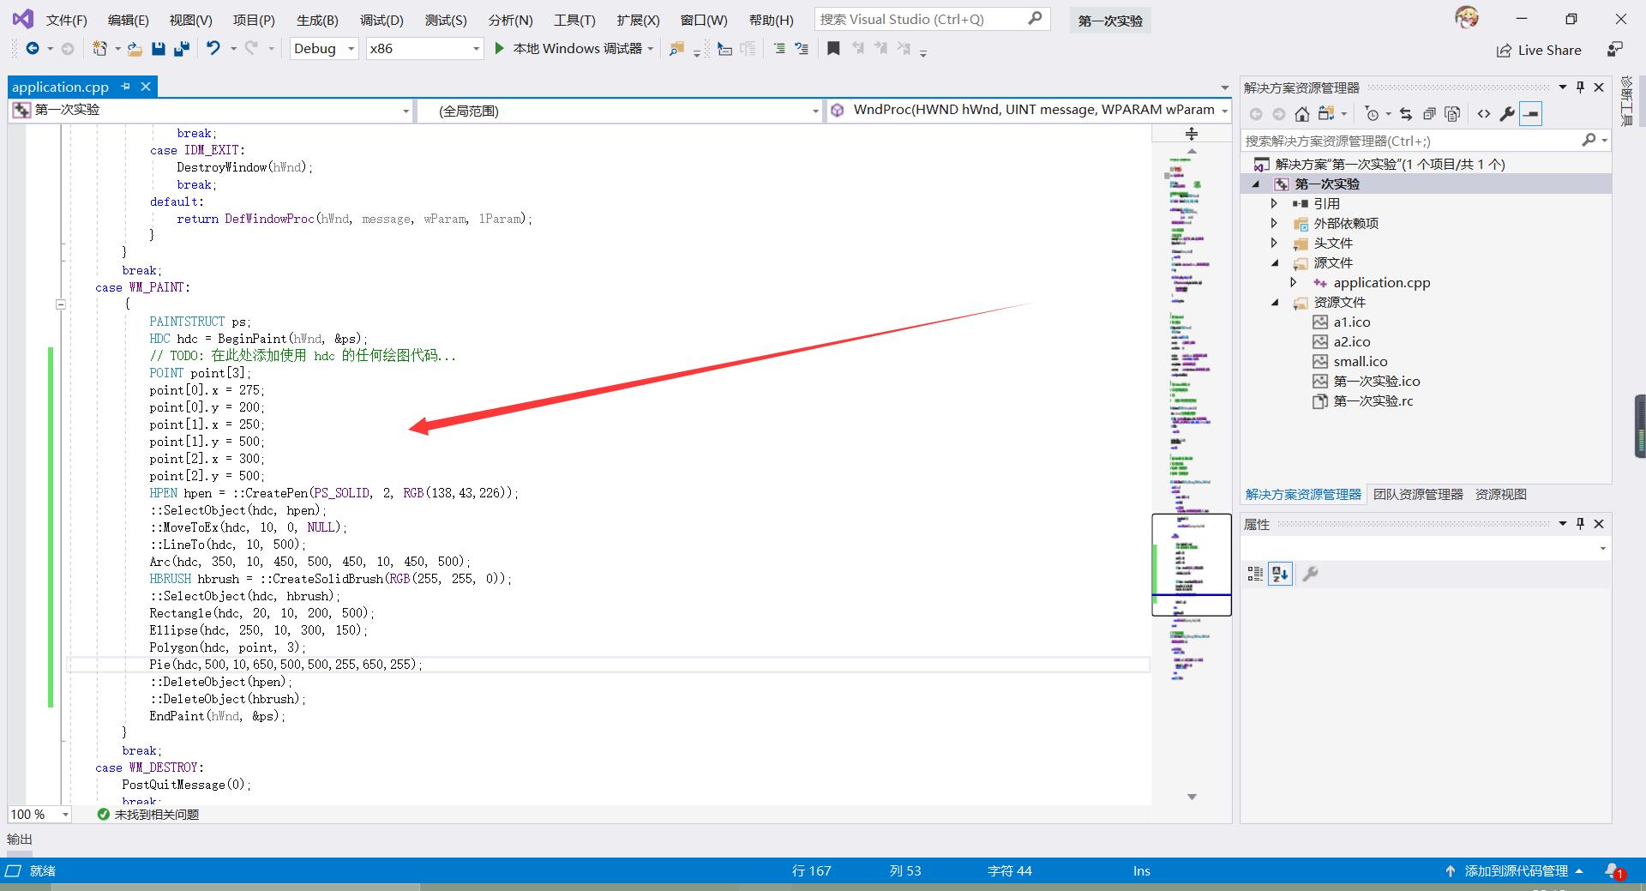Click the Live Share button
Viewport: 1646px width, 891px height.
(x=1539, y=51)
